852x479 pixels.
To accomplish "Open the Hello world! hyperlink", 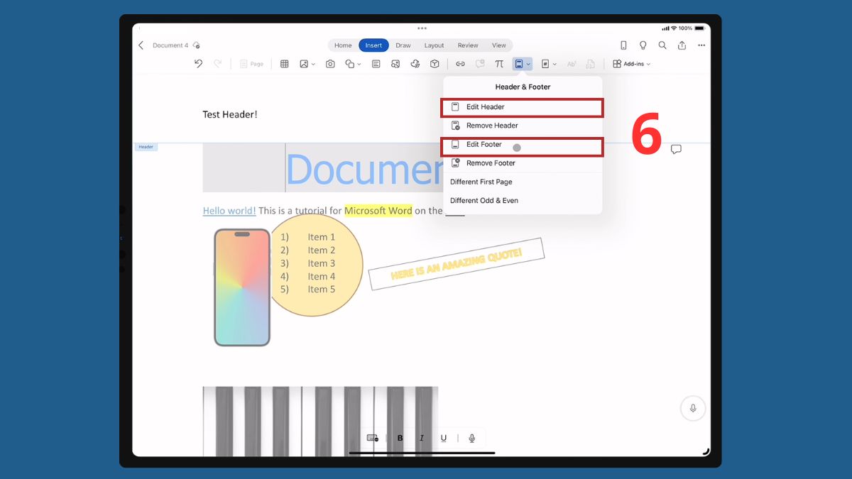I will coord(229,211).
